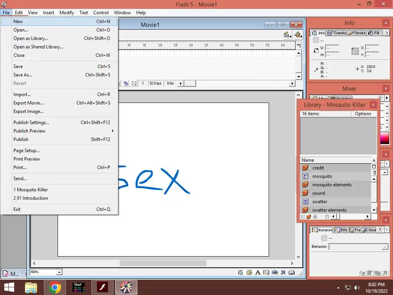Expand the Publish Preview submenu arrow
This screenshot has width=393, height=295.
[x=112, y=131]
